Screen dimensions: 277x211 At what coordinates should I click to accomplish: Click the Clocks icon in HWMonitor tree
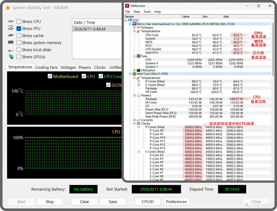pos(139,124)
